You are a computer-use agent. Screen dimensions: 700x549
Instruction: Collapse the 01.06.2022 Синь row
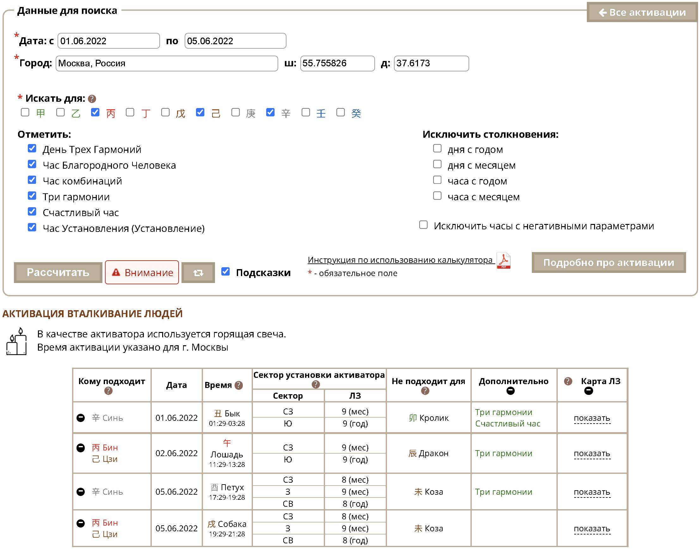(x=81, y=418)
